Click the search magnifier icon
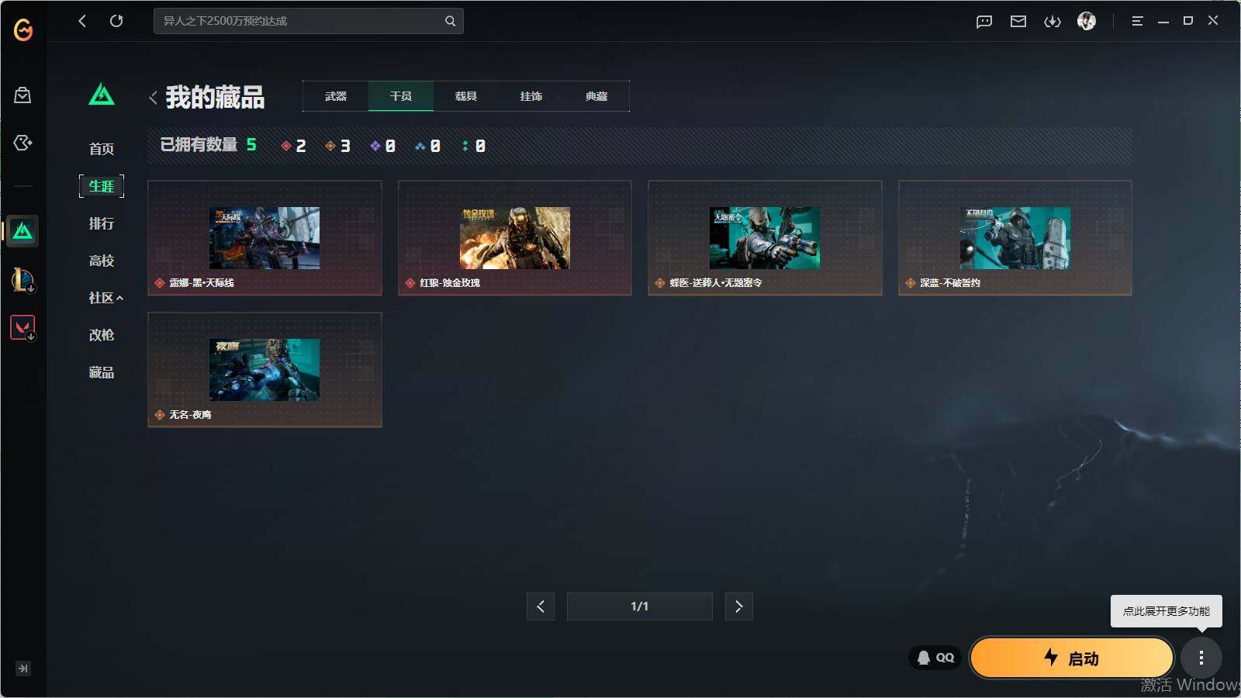The width and height of the screenshot is (1241, 698). point(450,21)
